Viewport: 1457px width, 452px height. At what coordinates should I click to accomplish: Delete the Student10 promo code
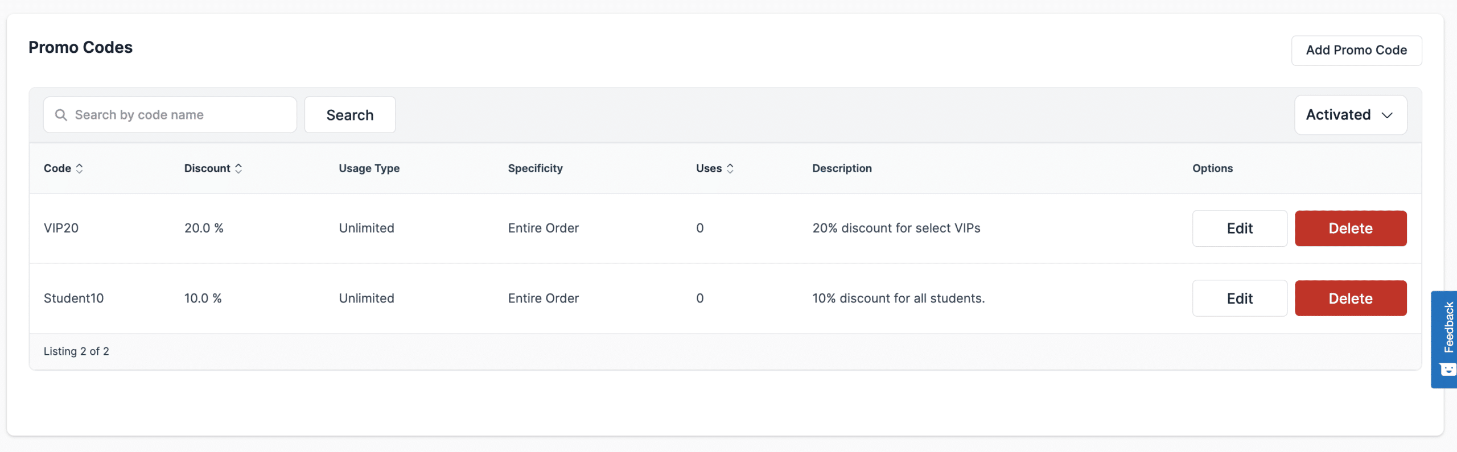click(1350, 298)
